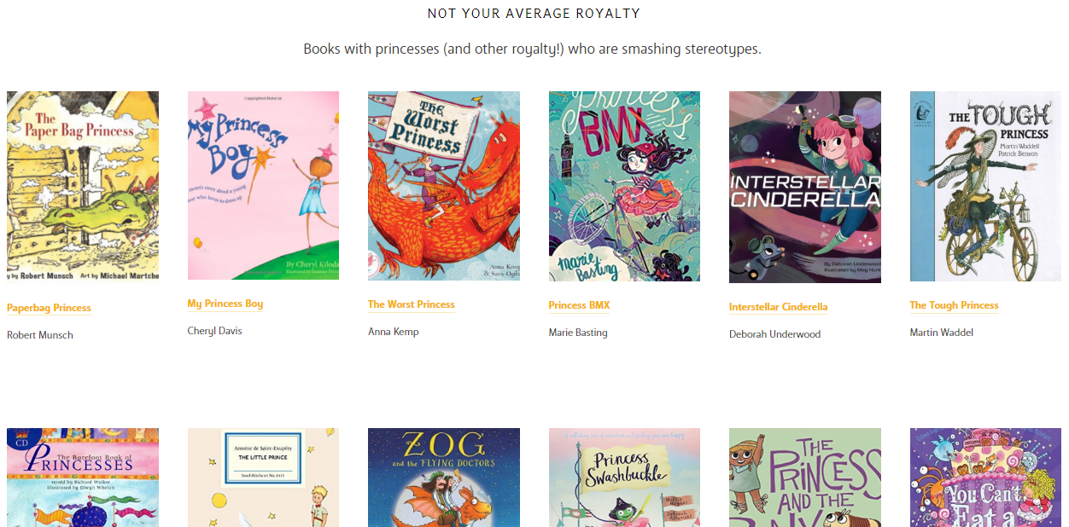Click The Tough Princess title link
The image size is (1069, 527).
click(x=954, y=305)
